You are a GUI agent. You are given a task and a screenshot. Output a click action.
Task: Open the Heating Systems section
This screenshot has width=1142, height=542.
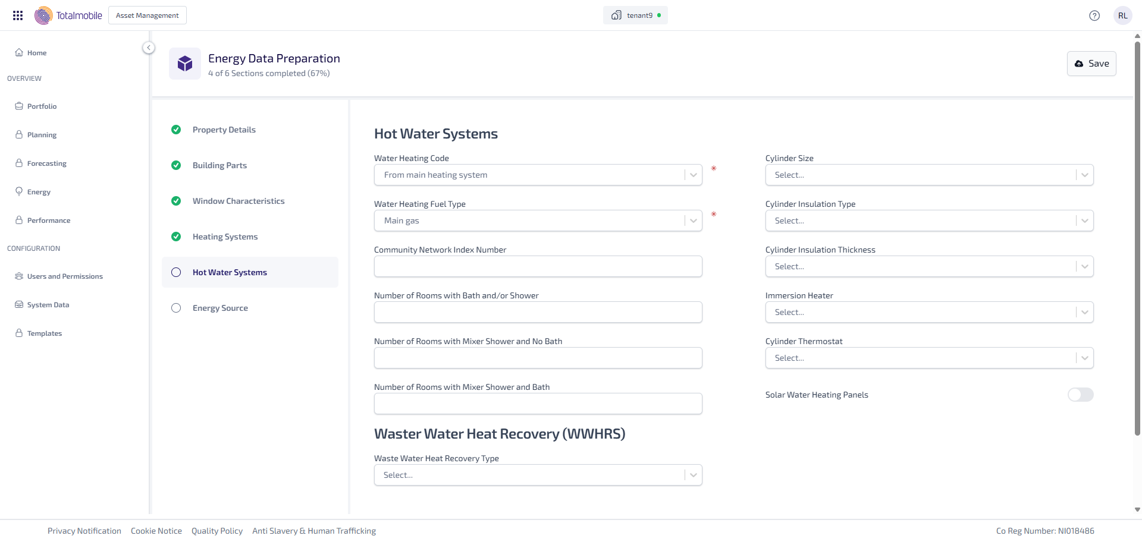coord(225,237)
